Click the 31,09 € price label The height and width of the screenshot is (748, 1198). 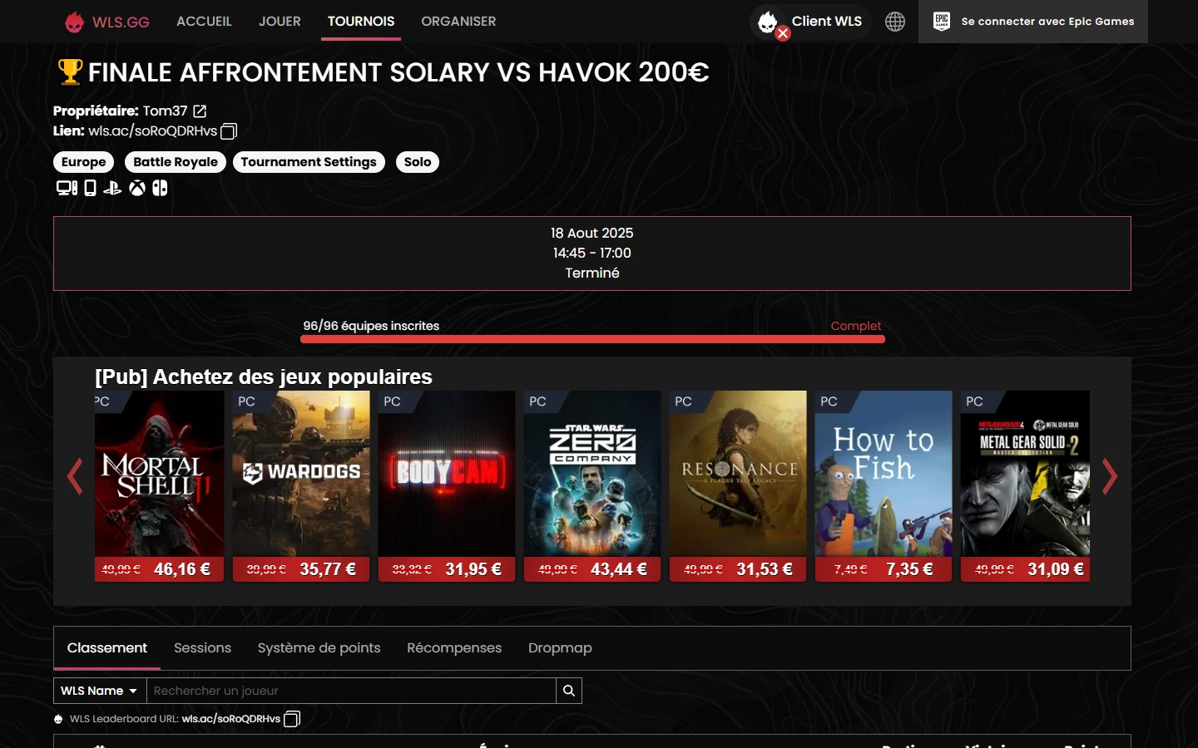[x=1056, y=569]
